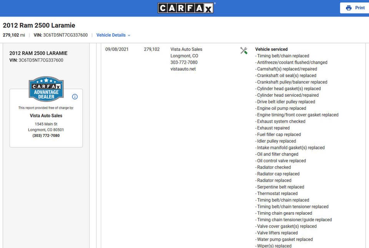Select Serpentine belt replaced entry
This screenshot has height=248, width=369.
pyautogui.click(x=280, y=187)
